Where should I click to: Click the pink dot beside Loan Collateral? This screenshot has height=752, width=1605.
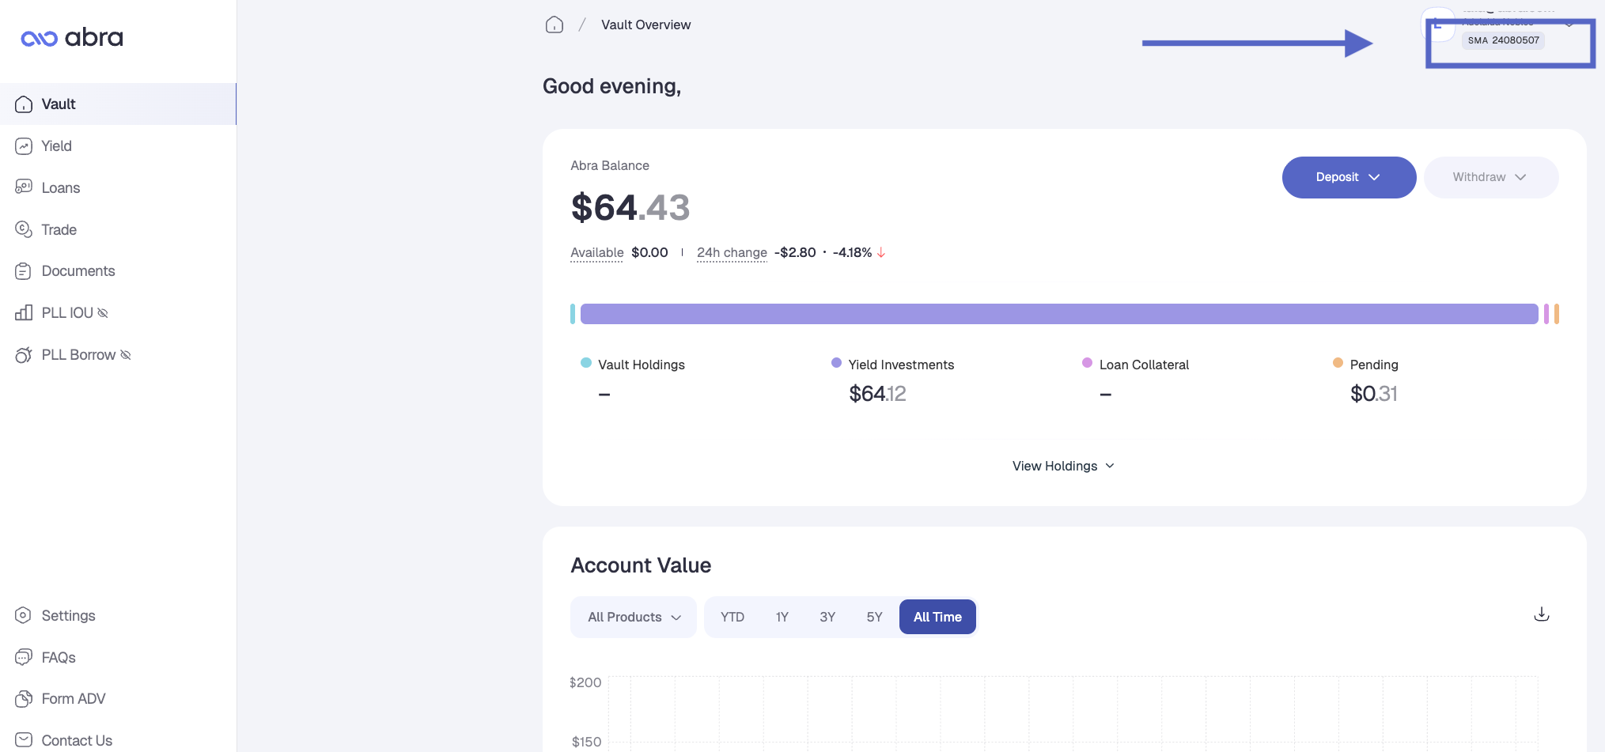point(1087,363)
